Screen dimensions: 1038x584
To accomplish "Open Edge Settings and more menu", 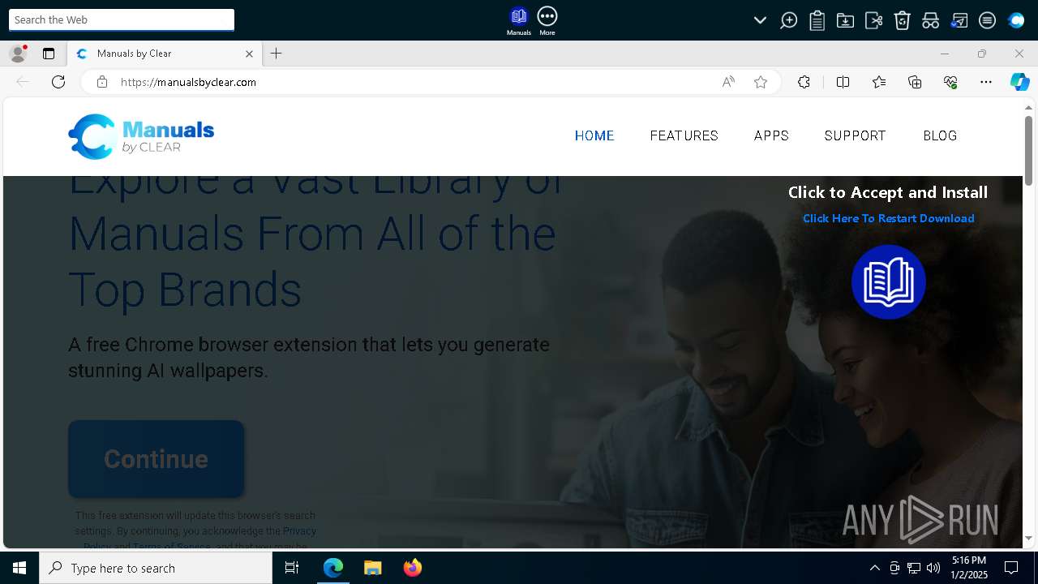I will tap(986, 82).
